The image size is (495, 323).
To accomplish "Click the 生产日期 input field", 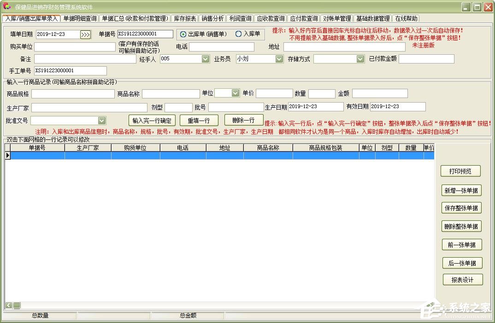I will (x=316, y=107).
